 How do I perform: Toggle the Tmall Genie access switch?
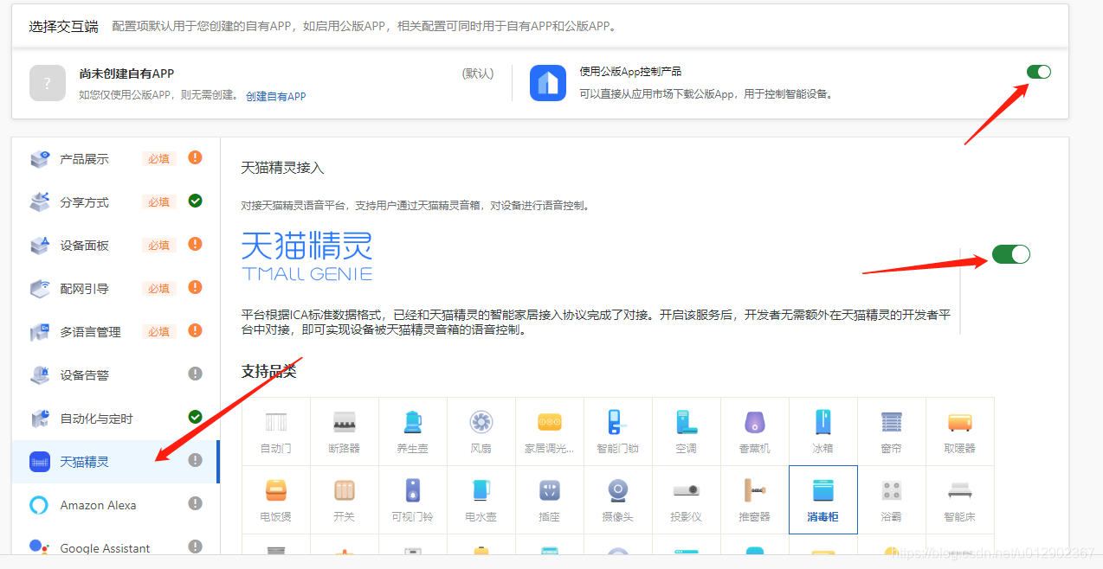point(1011,253)
